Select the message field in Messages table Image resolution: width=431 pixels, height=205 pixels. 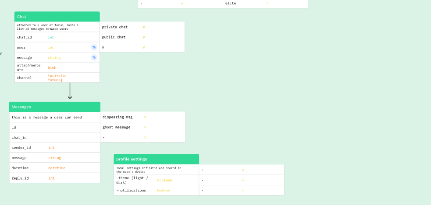[x=19, y=158]
